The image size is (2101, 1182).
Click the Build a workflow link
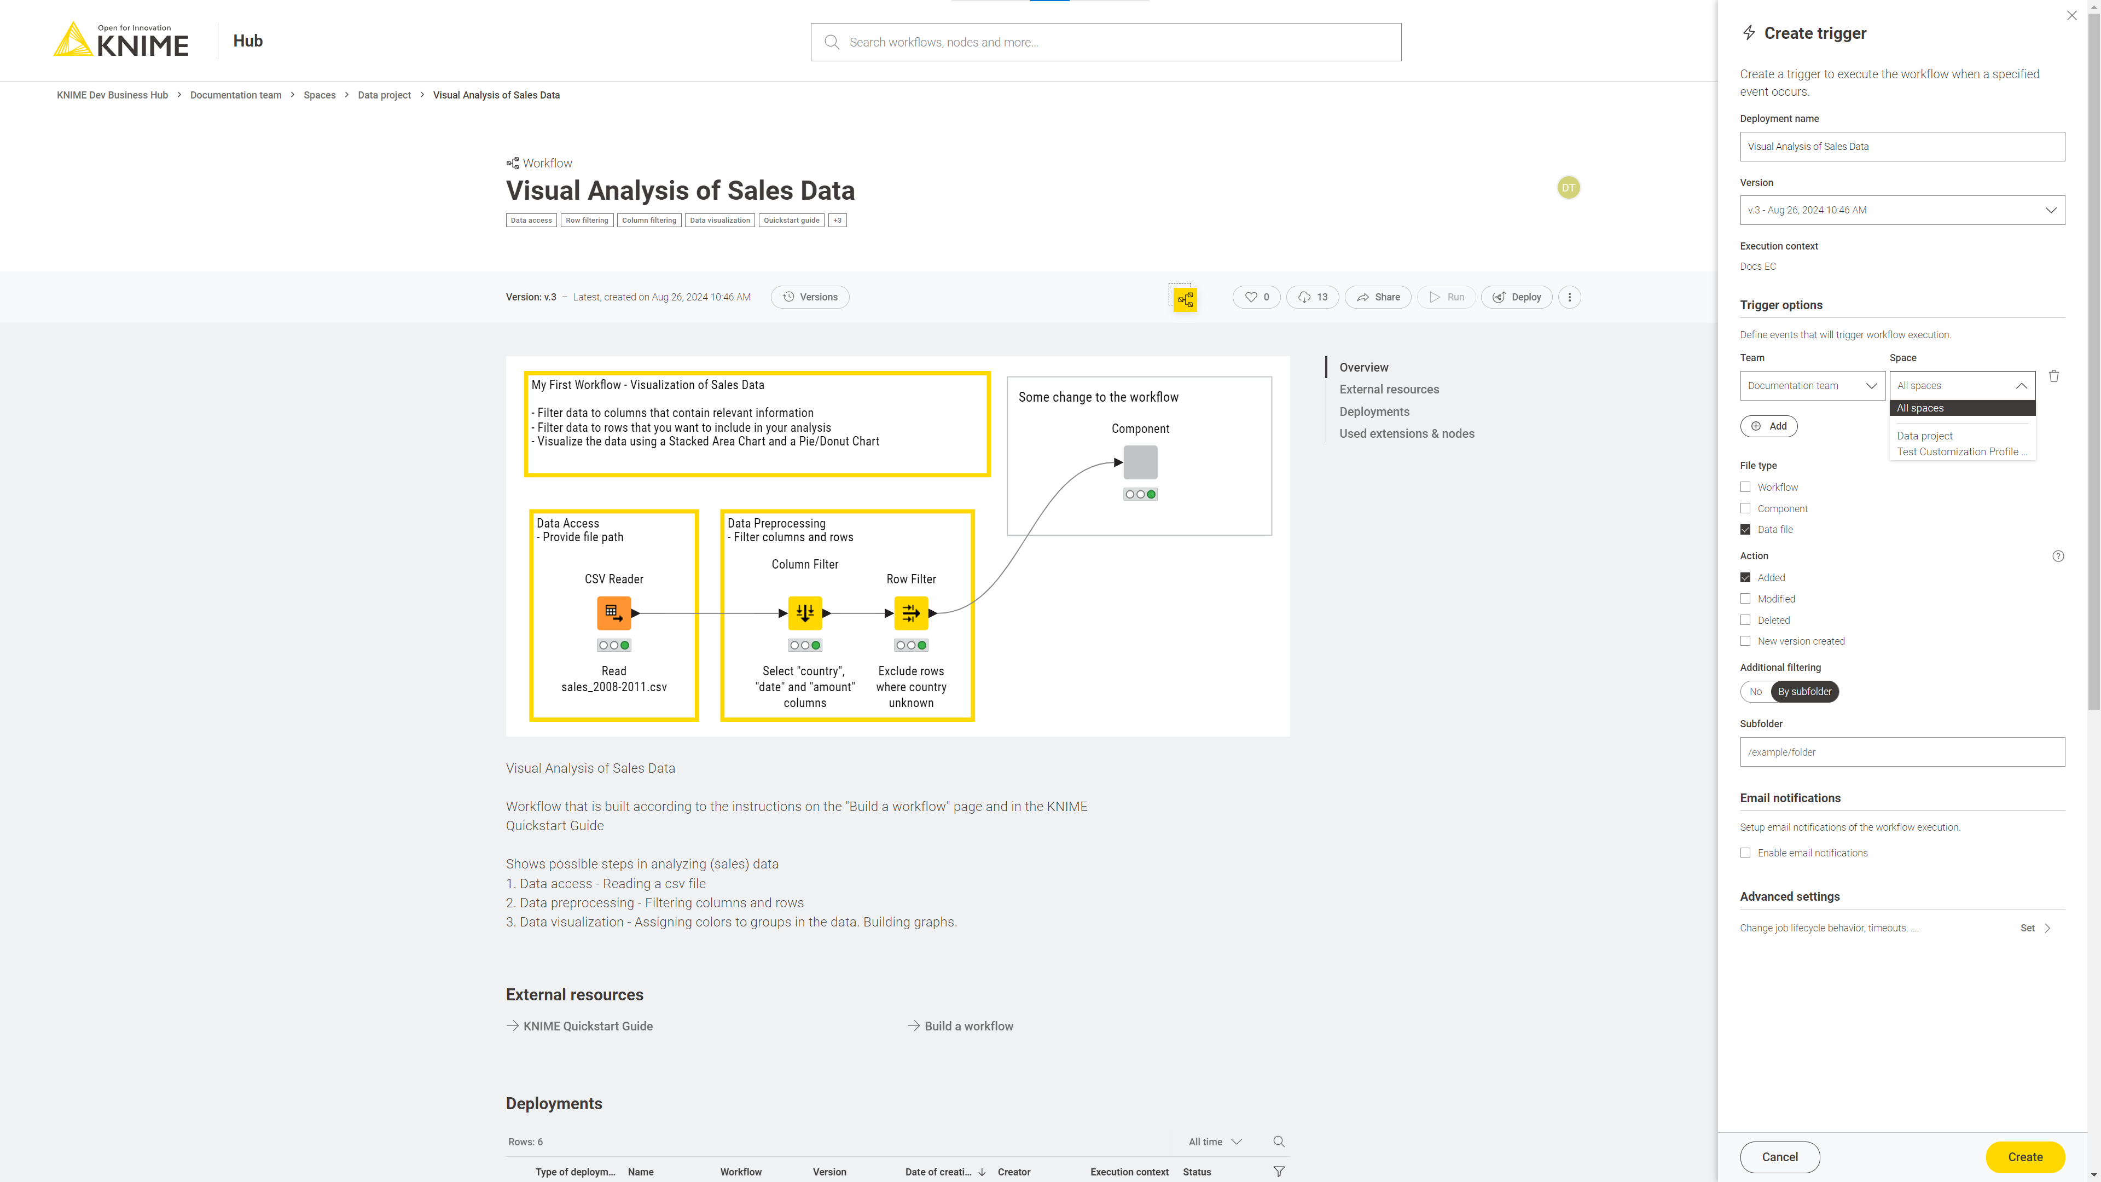click(x=970, y=1026)
